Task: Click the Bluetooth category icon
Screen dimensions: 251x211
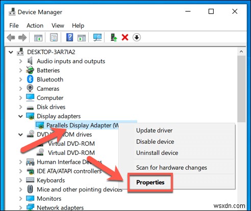Action: click(x=30, y=79)
